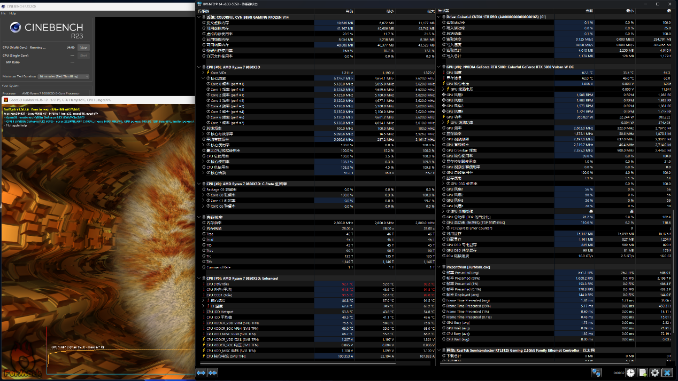
Task: Open the Minimum Test Duration dropdown
Action: (64, 76)
